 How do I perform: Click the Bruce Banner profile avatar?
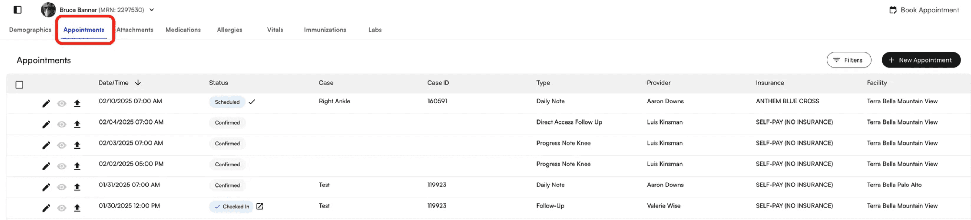[x=48, y=10]
